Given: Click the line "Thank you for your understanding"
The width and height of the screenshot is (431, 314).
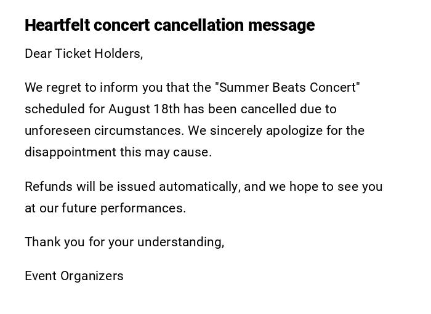Looking at the screenshot, I should [x=124, y=242].
